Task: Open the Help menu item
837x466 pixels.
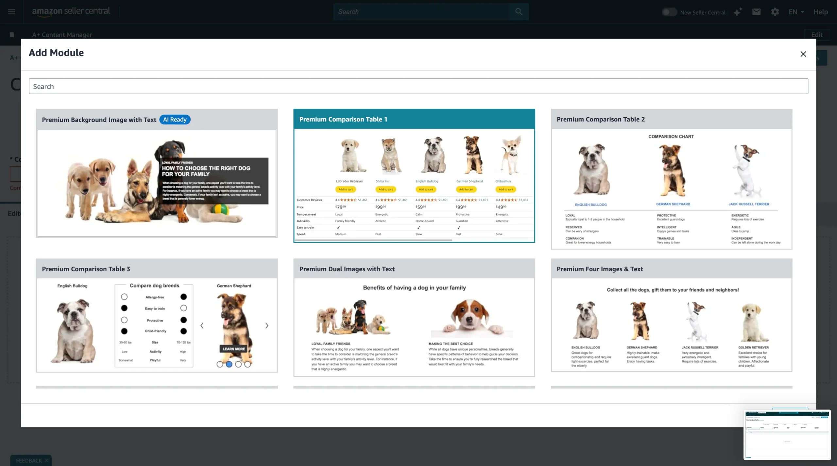Action: pyautogui.click(x=820, y=12)
